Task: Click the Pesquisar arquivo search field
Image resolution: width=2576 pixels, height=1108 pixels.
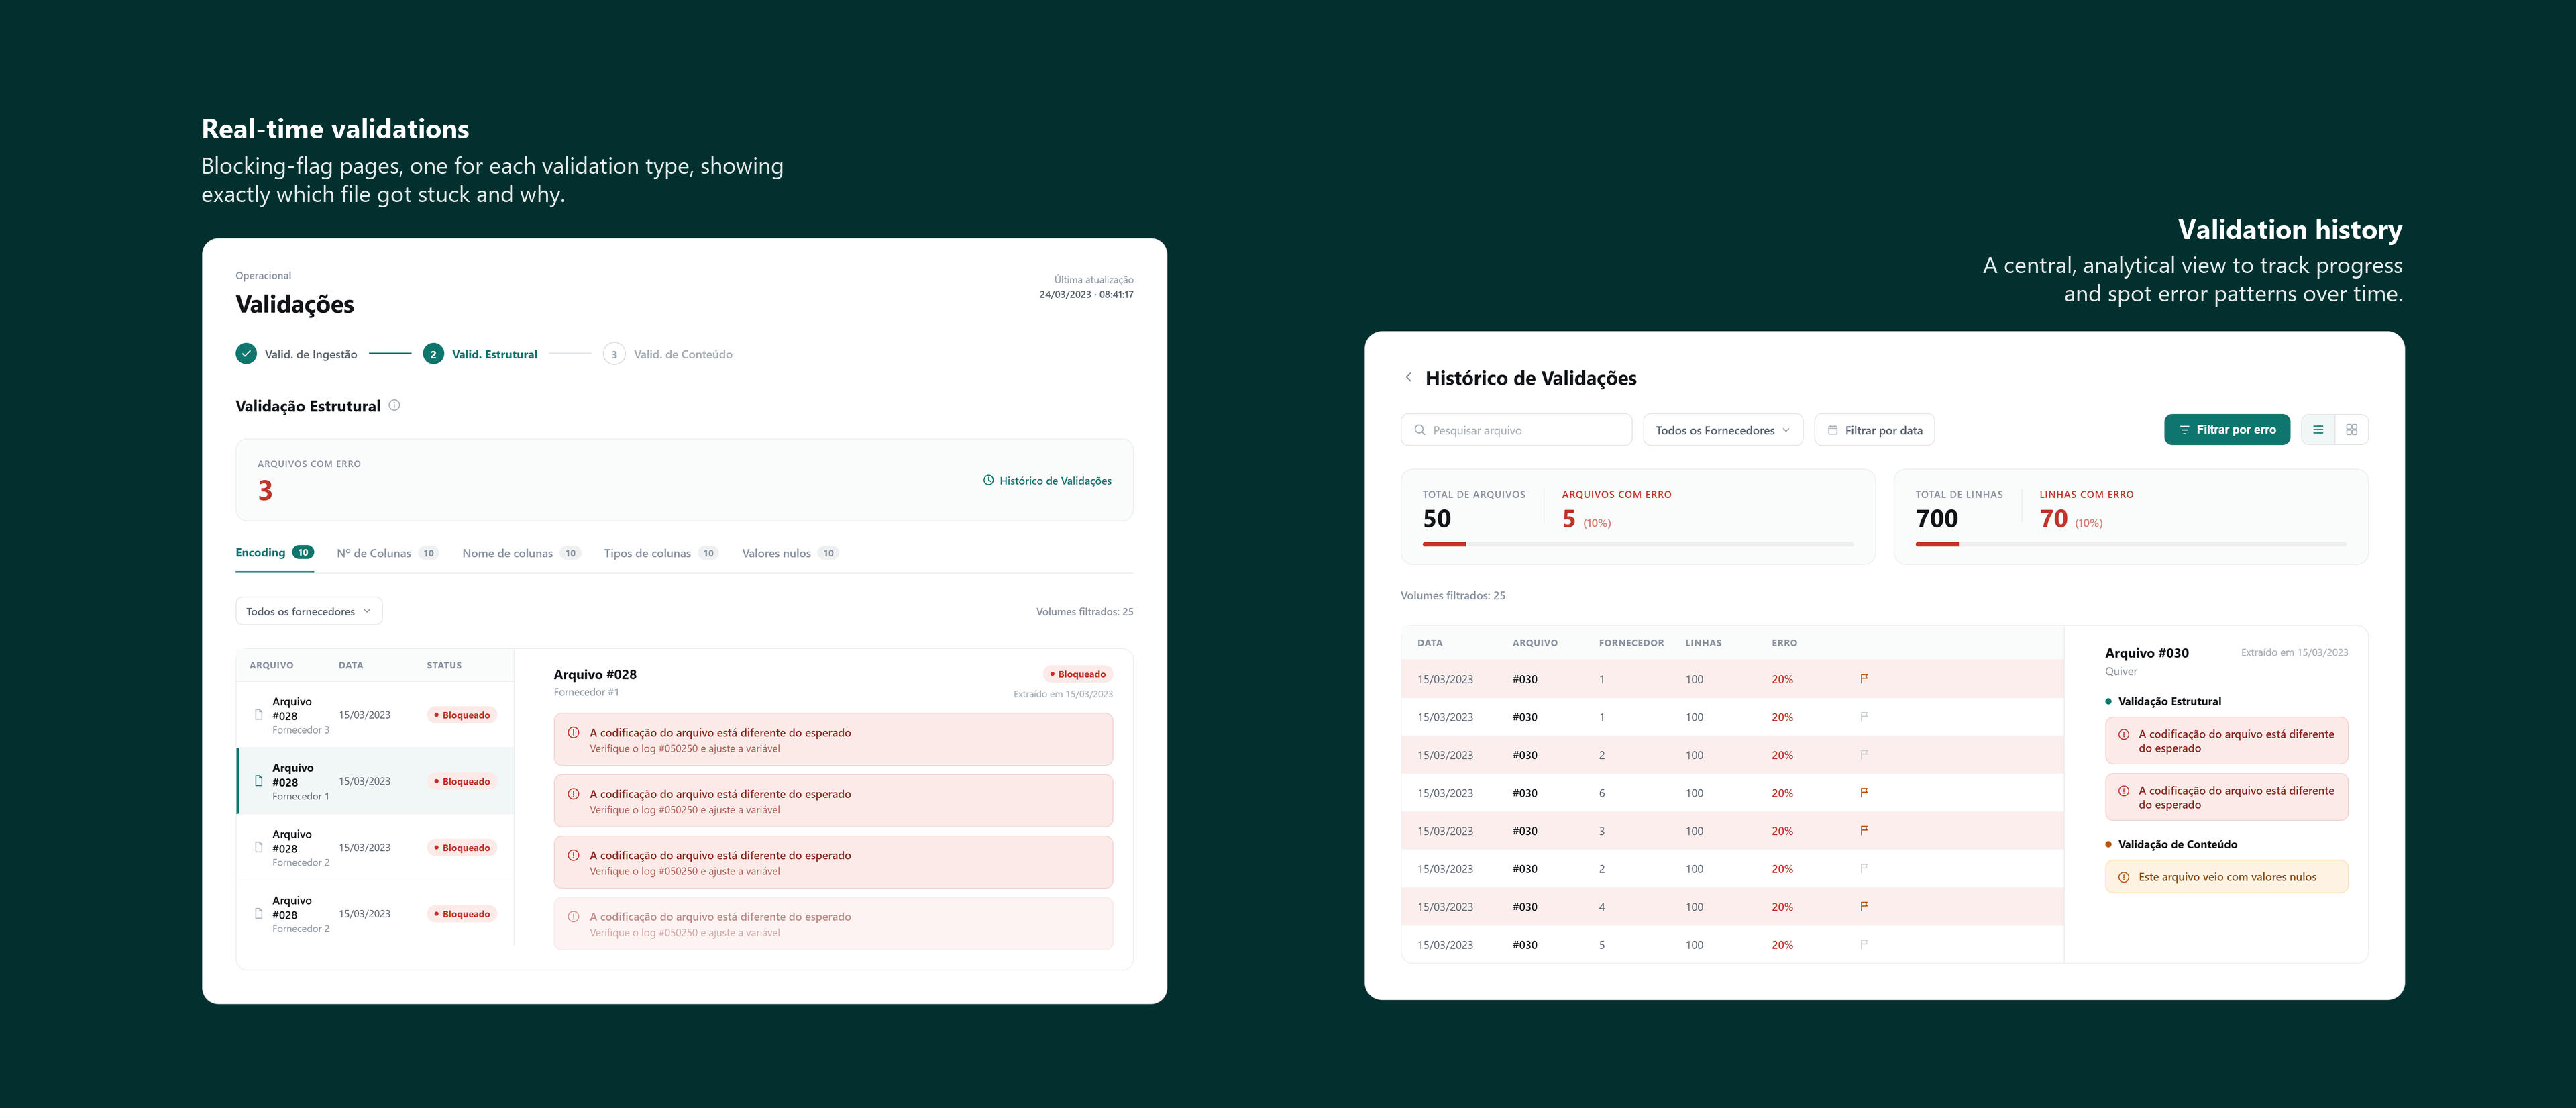Action: click(1516, 430)
